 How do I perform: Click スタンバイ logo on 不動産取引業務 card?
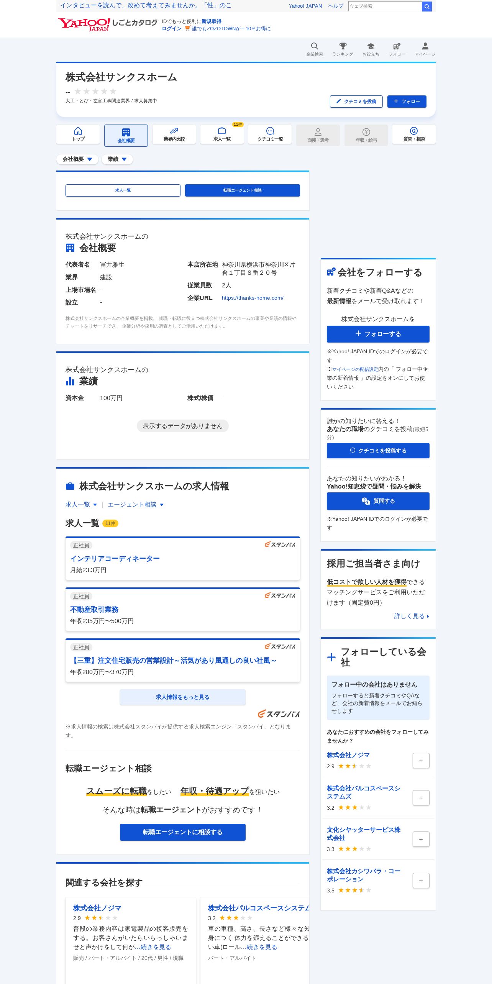point(280,595)
